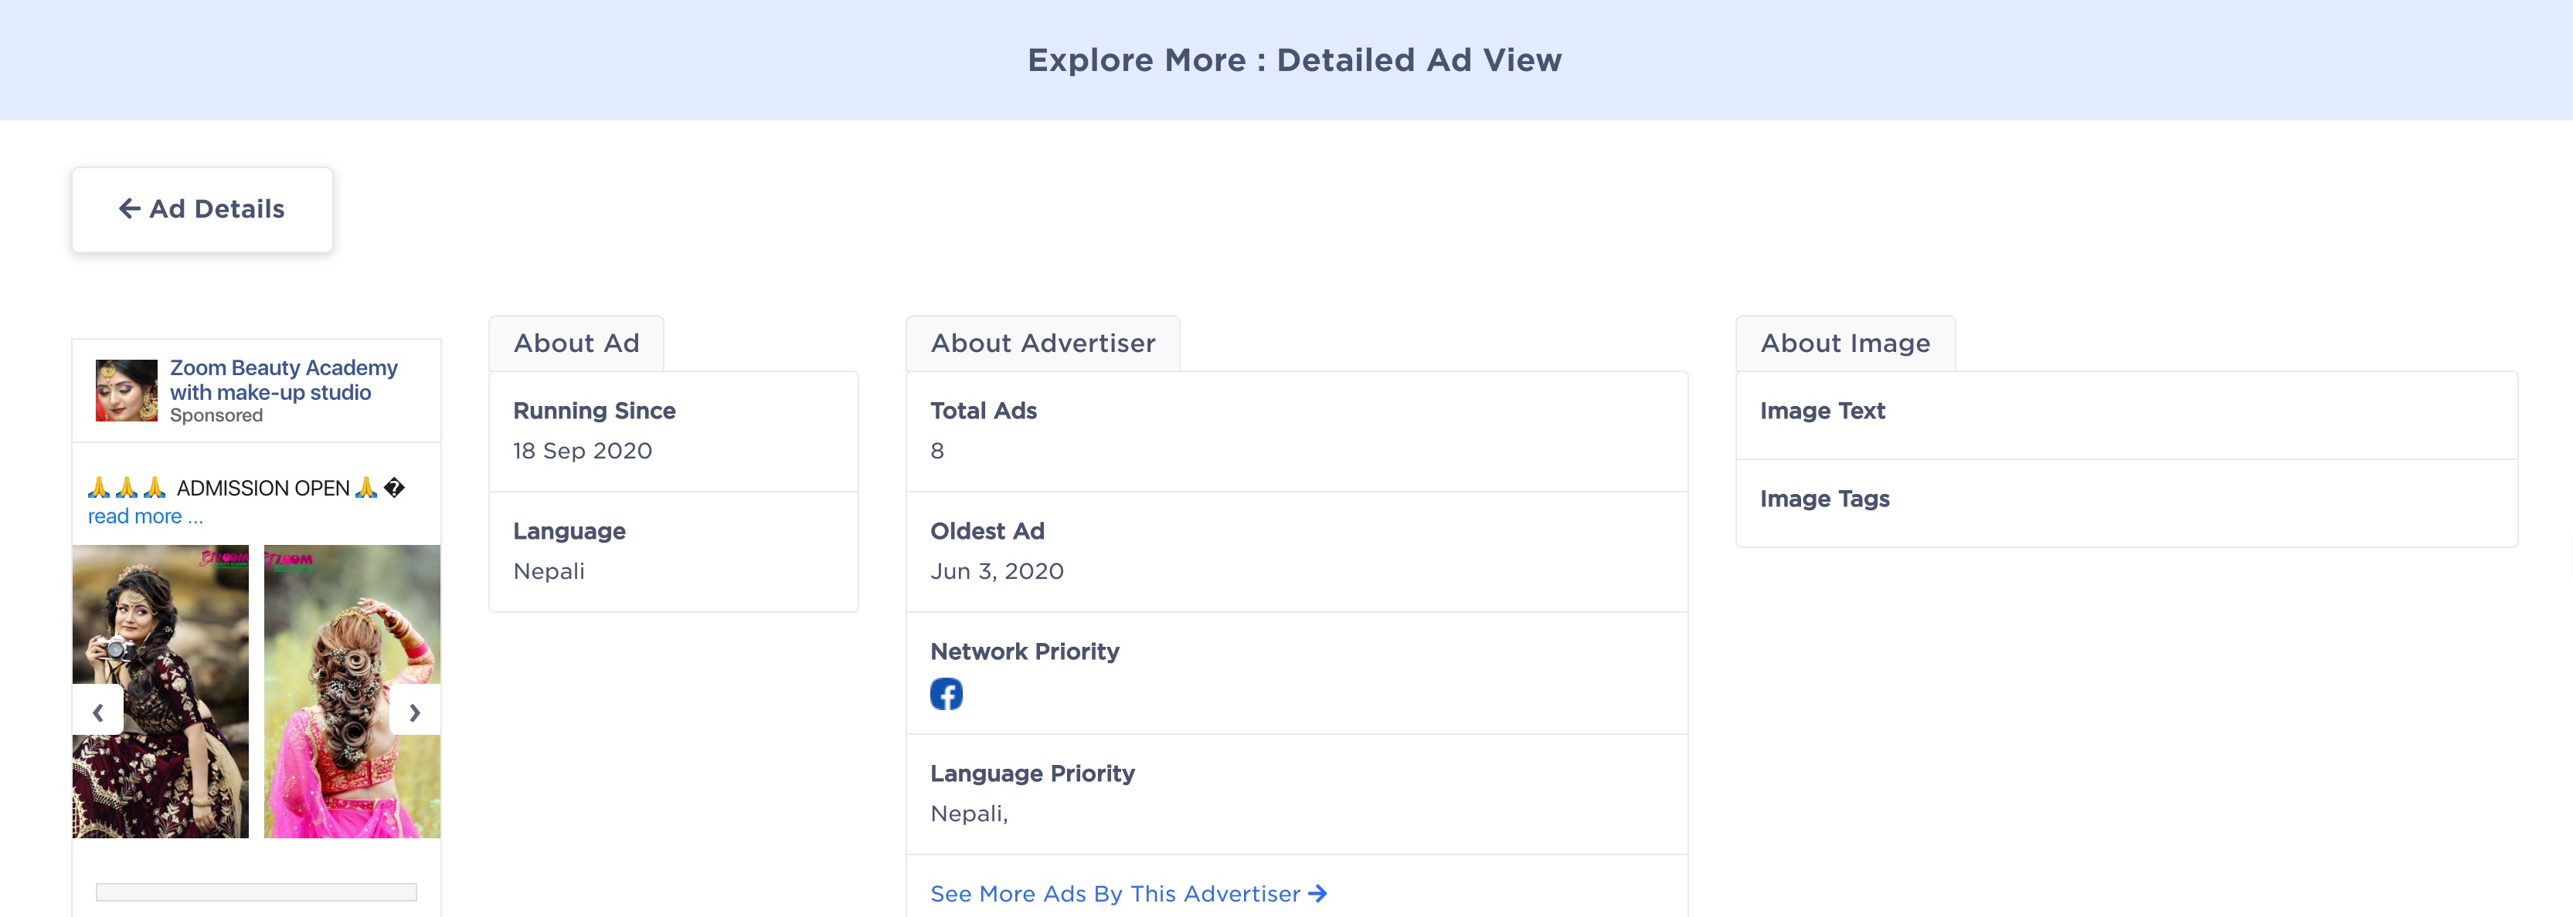The height and width of the screenshot is (917, 2573).
Task: Click the back arrow in Ad Details
Action: tap(130, 208)
